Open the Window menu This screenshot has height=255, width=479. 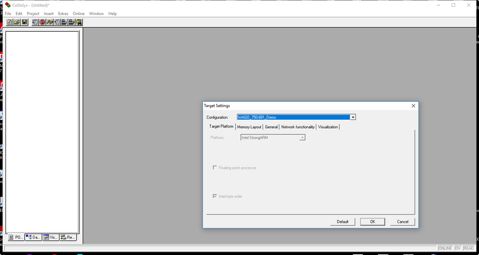click(x=96, y=13)
